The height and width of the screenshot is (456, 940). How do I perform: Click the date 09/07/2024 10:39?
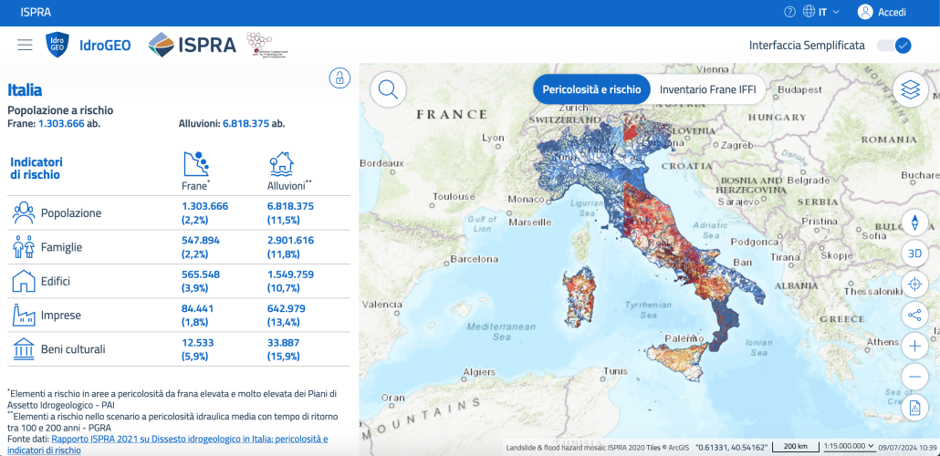click(907, 447)
